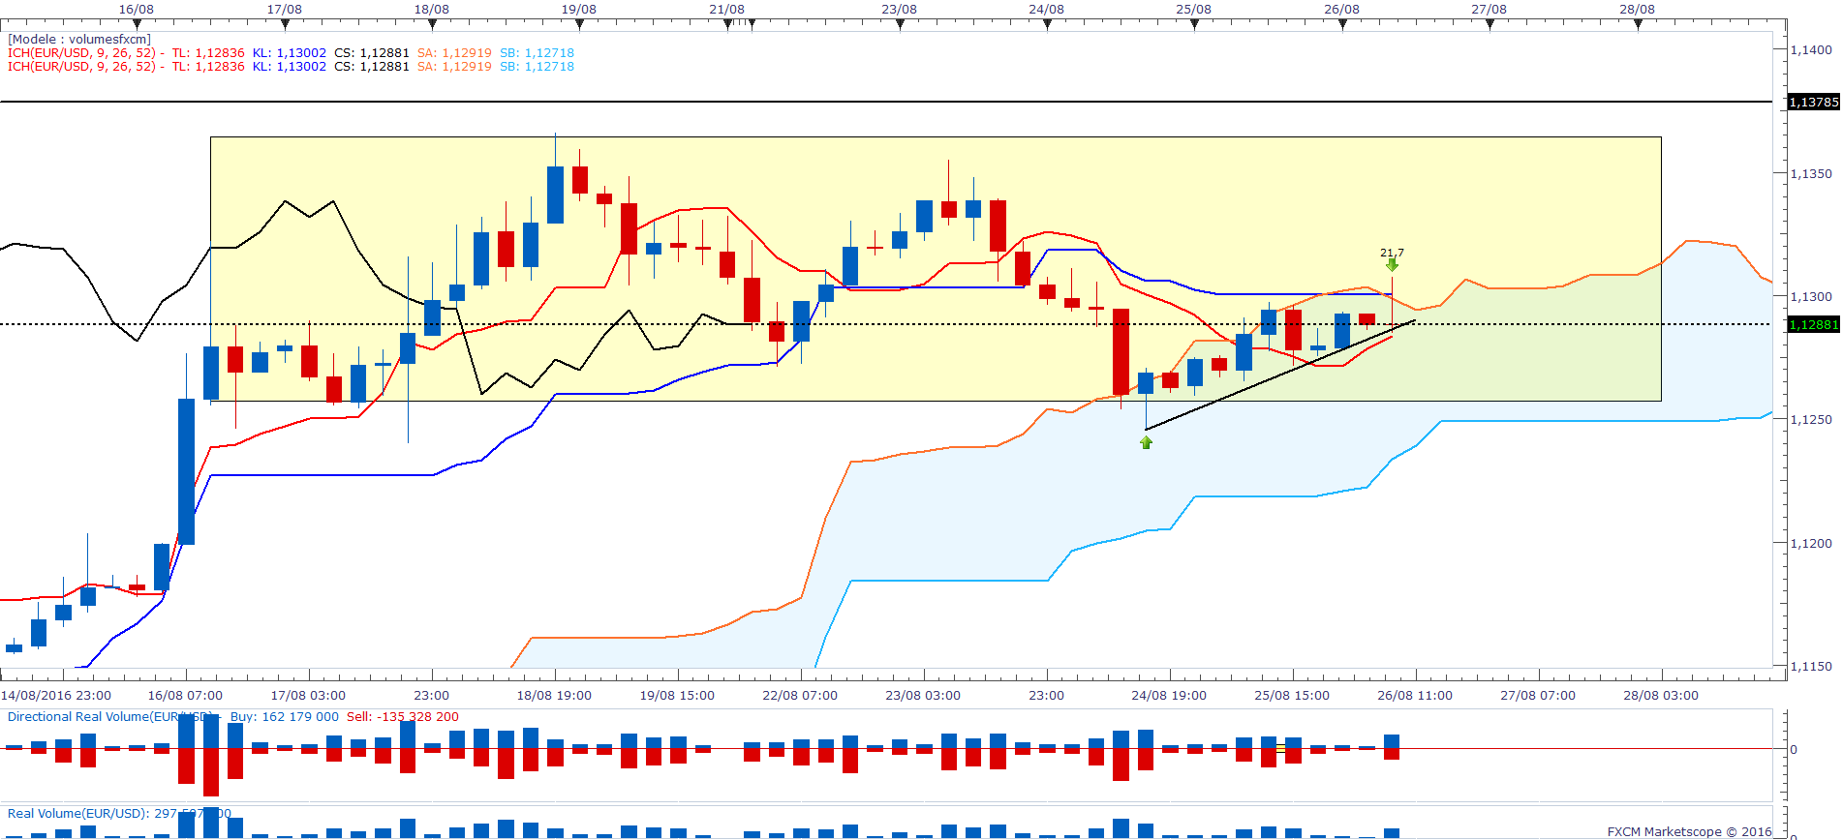Click the green down arrow under 21,7
Image resolution: width=1843 pixels, height=840 pixels.
coord(1392,264)
